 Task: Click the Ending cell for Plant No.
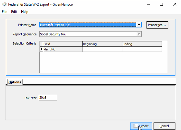pos(142,49)
